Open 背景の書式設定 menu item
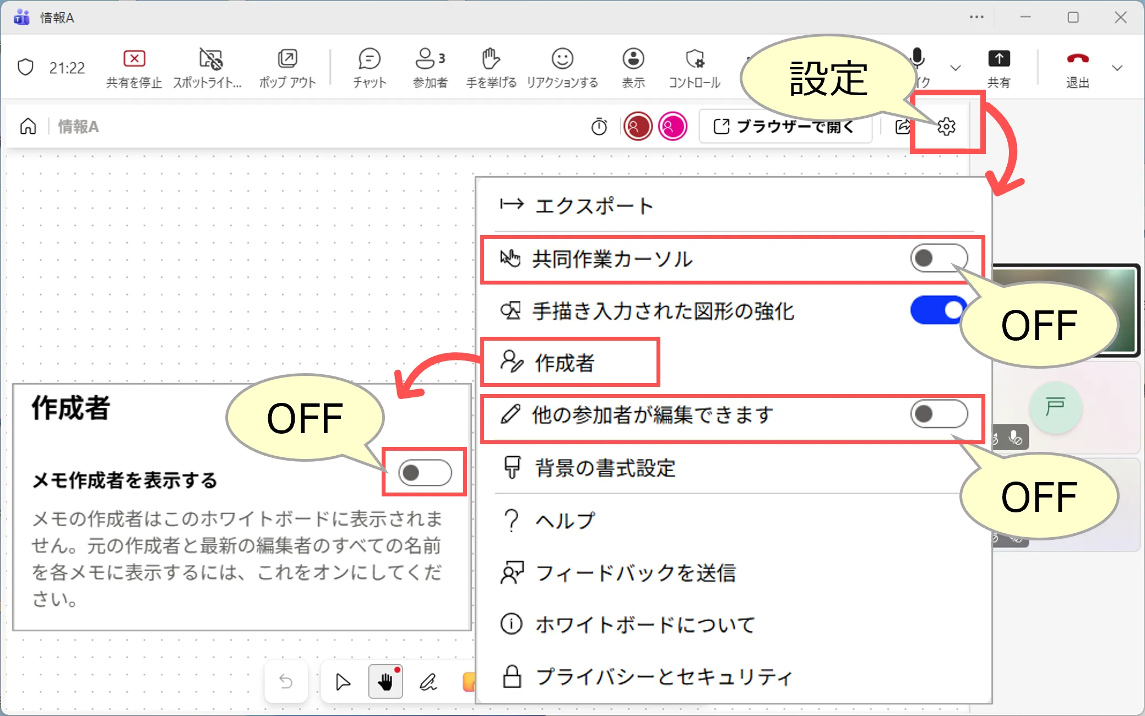The height and width of the screenshot is (716, 1145). [605, 468]
